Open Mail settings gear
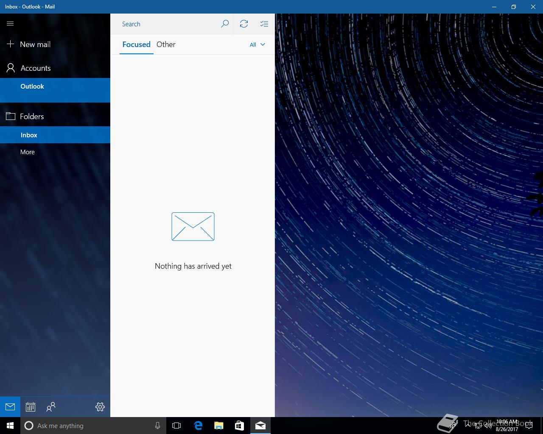The height and width of the screenshot is (434, 543). [x=100, y=407]
